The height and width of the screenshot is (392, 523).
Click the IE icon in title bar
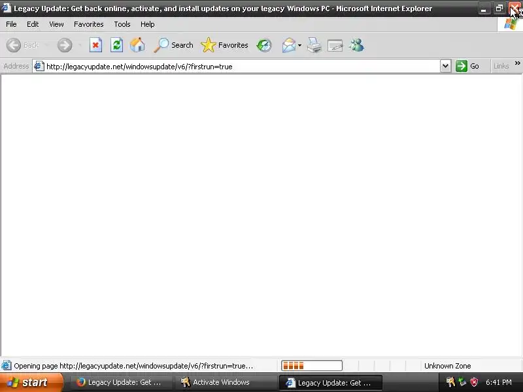(x=7, y=8)
